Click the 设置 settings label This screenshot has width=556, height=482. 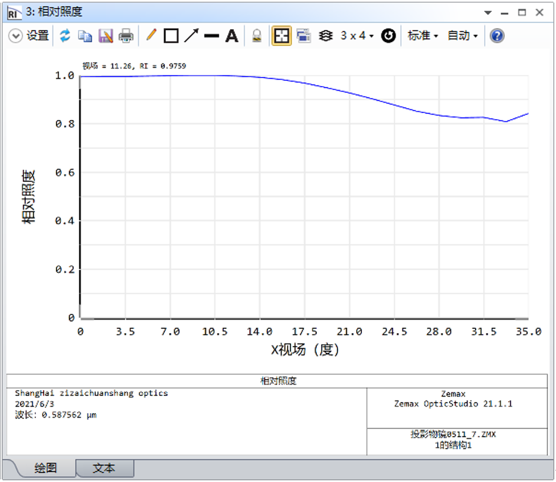pyautogui.click(x=38, y=36)
